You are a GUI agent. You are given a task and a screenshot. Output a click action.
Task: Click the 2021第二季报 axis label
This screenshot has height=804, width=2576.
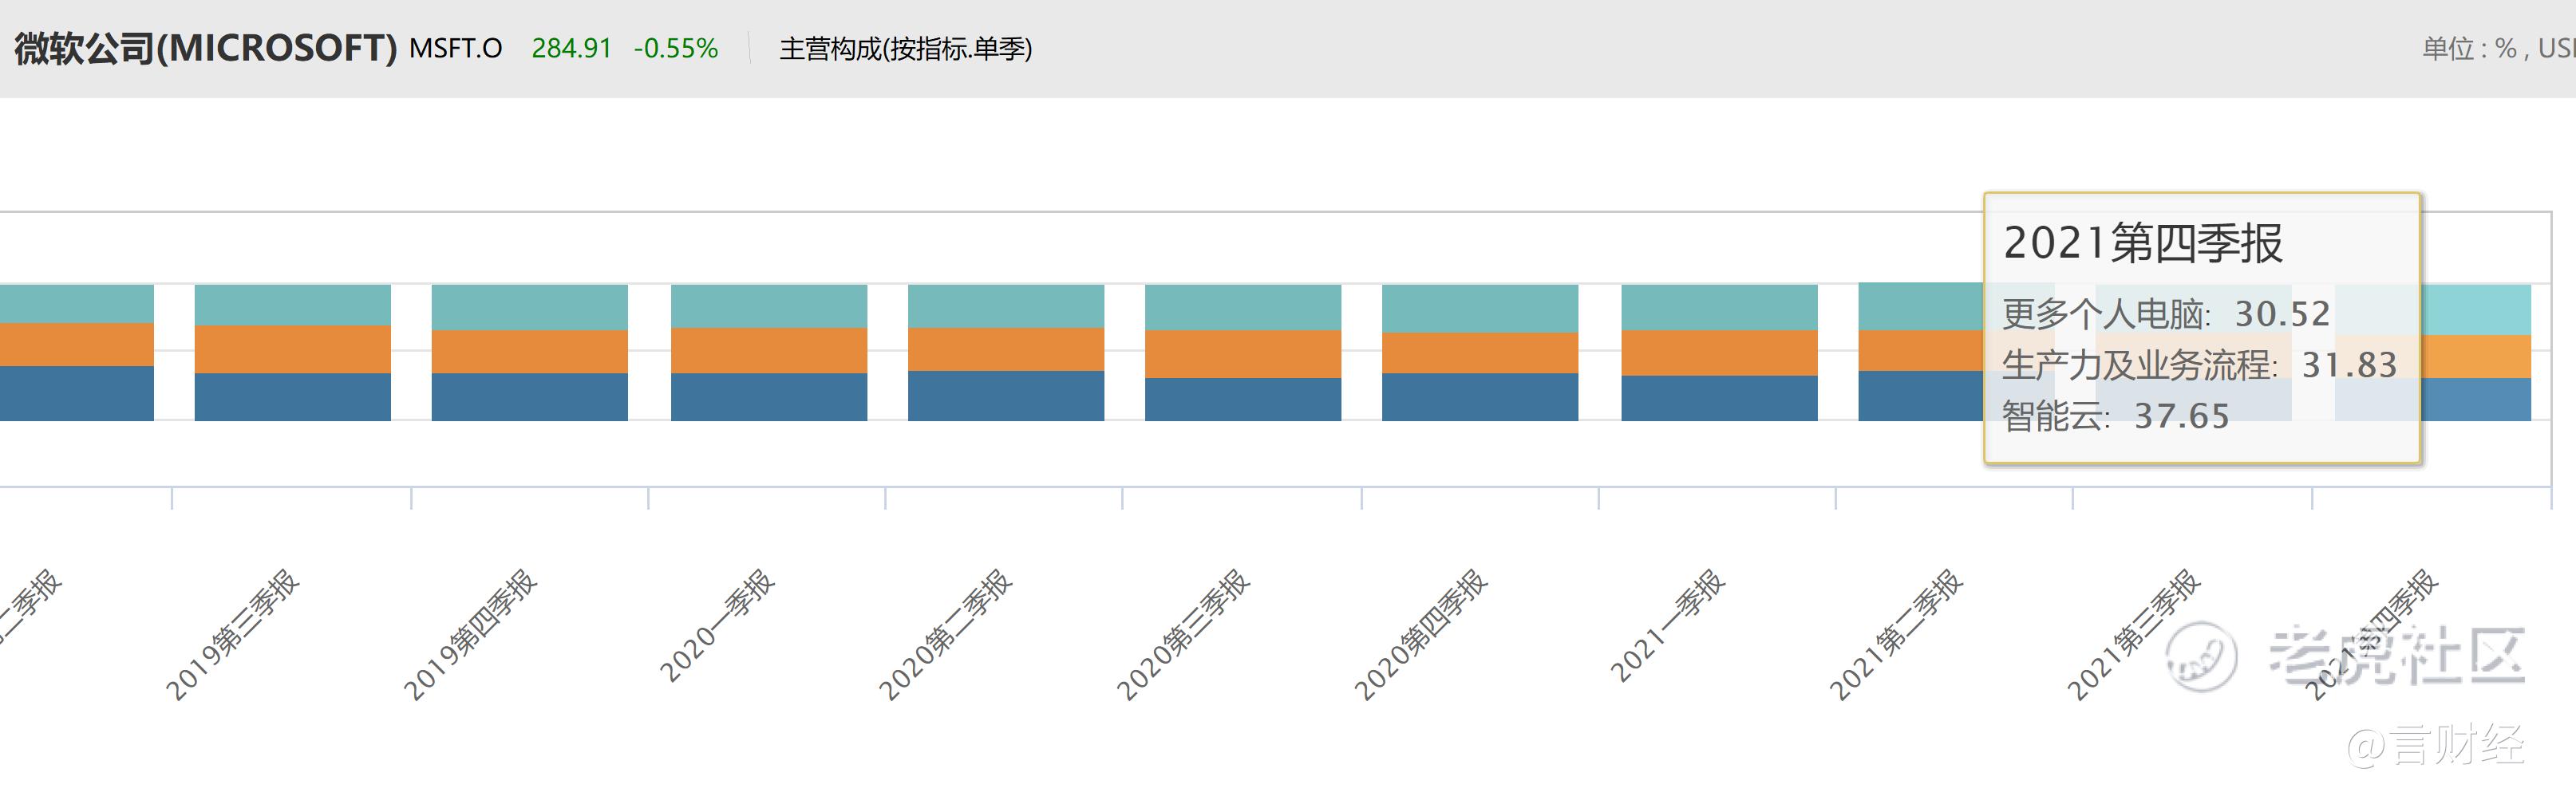(1896, 634)
